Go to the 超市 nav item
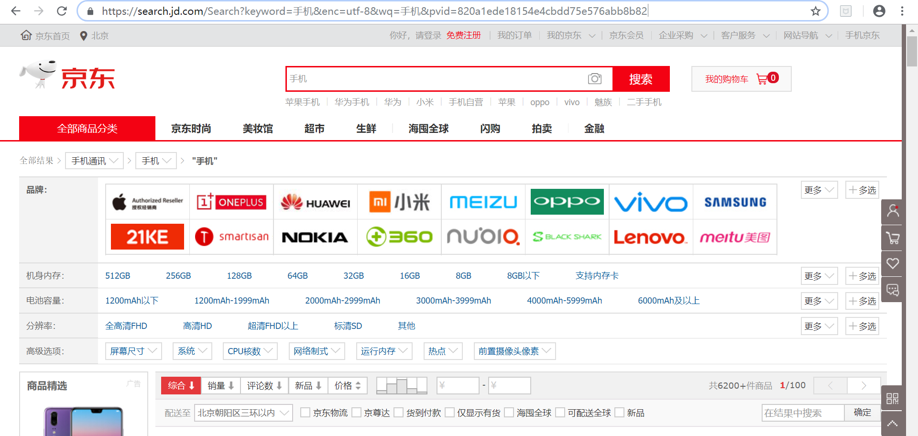The height and width of the screenshot is (436, 918). pyautogui.click(x=315, y=129)
